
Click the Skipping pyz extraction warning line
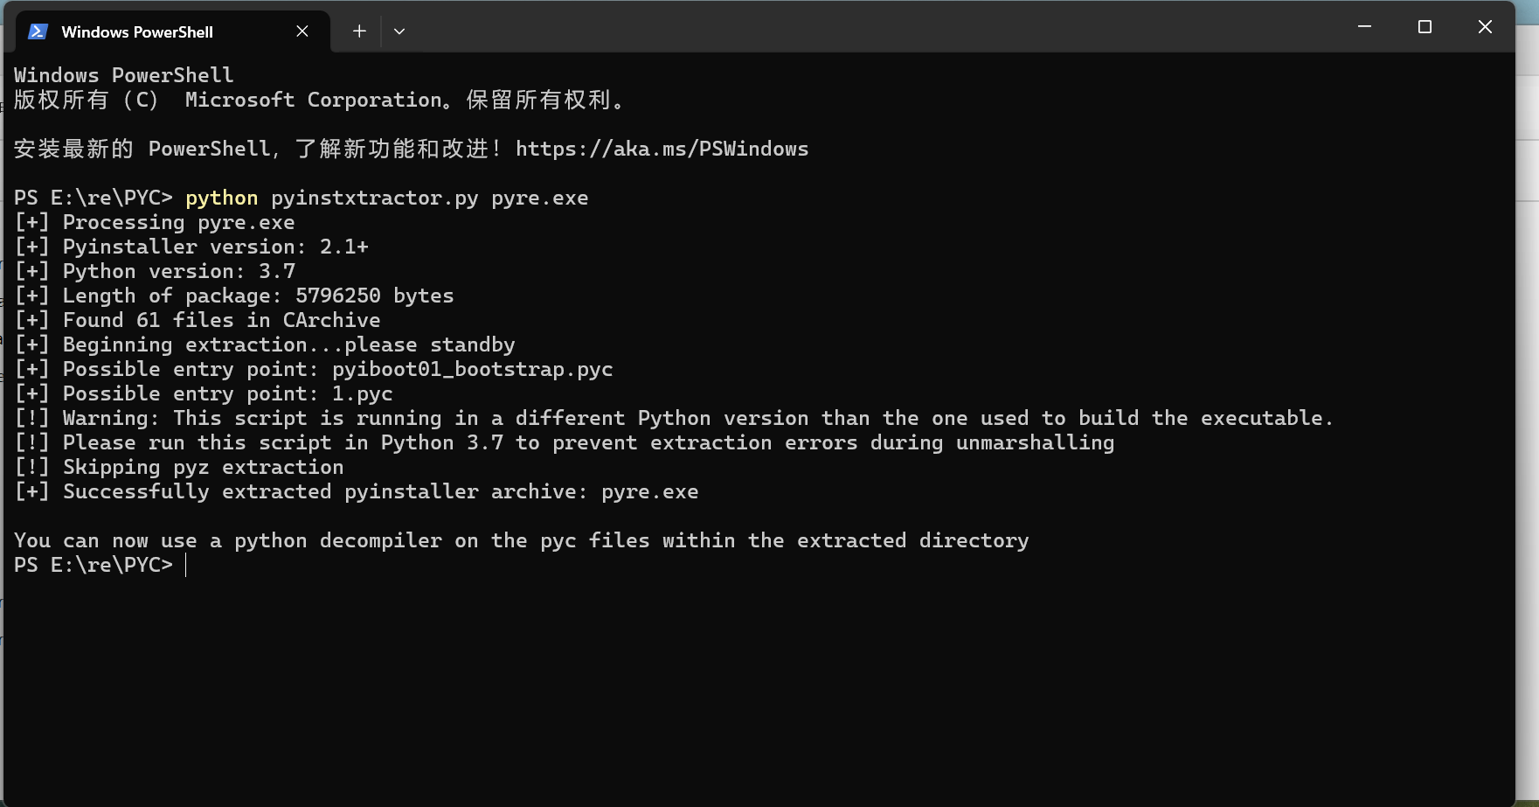(203, 468)
